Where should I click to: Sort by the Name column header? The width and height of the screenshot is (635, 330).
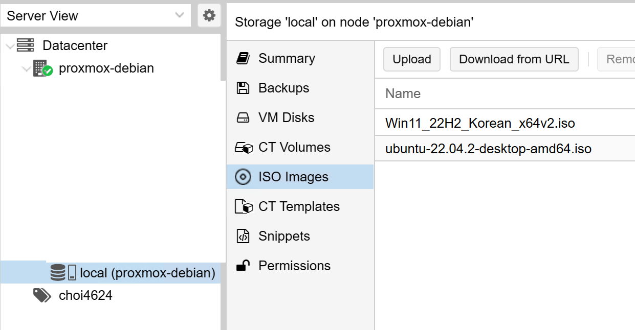(x=403, y=93)
